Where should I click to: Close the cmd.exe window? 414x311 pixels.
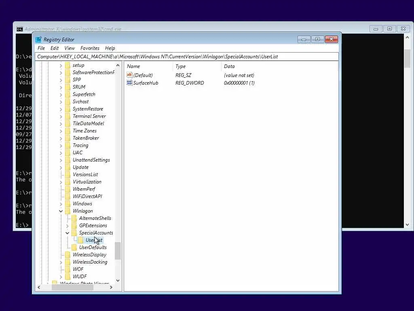403,29
